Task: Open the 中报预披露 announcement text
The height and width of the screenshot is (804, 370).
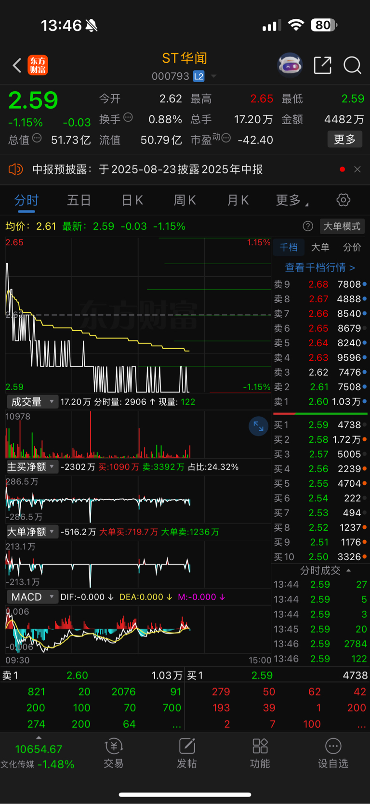Action: (x=147, y=169)
